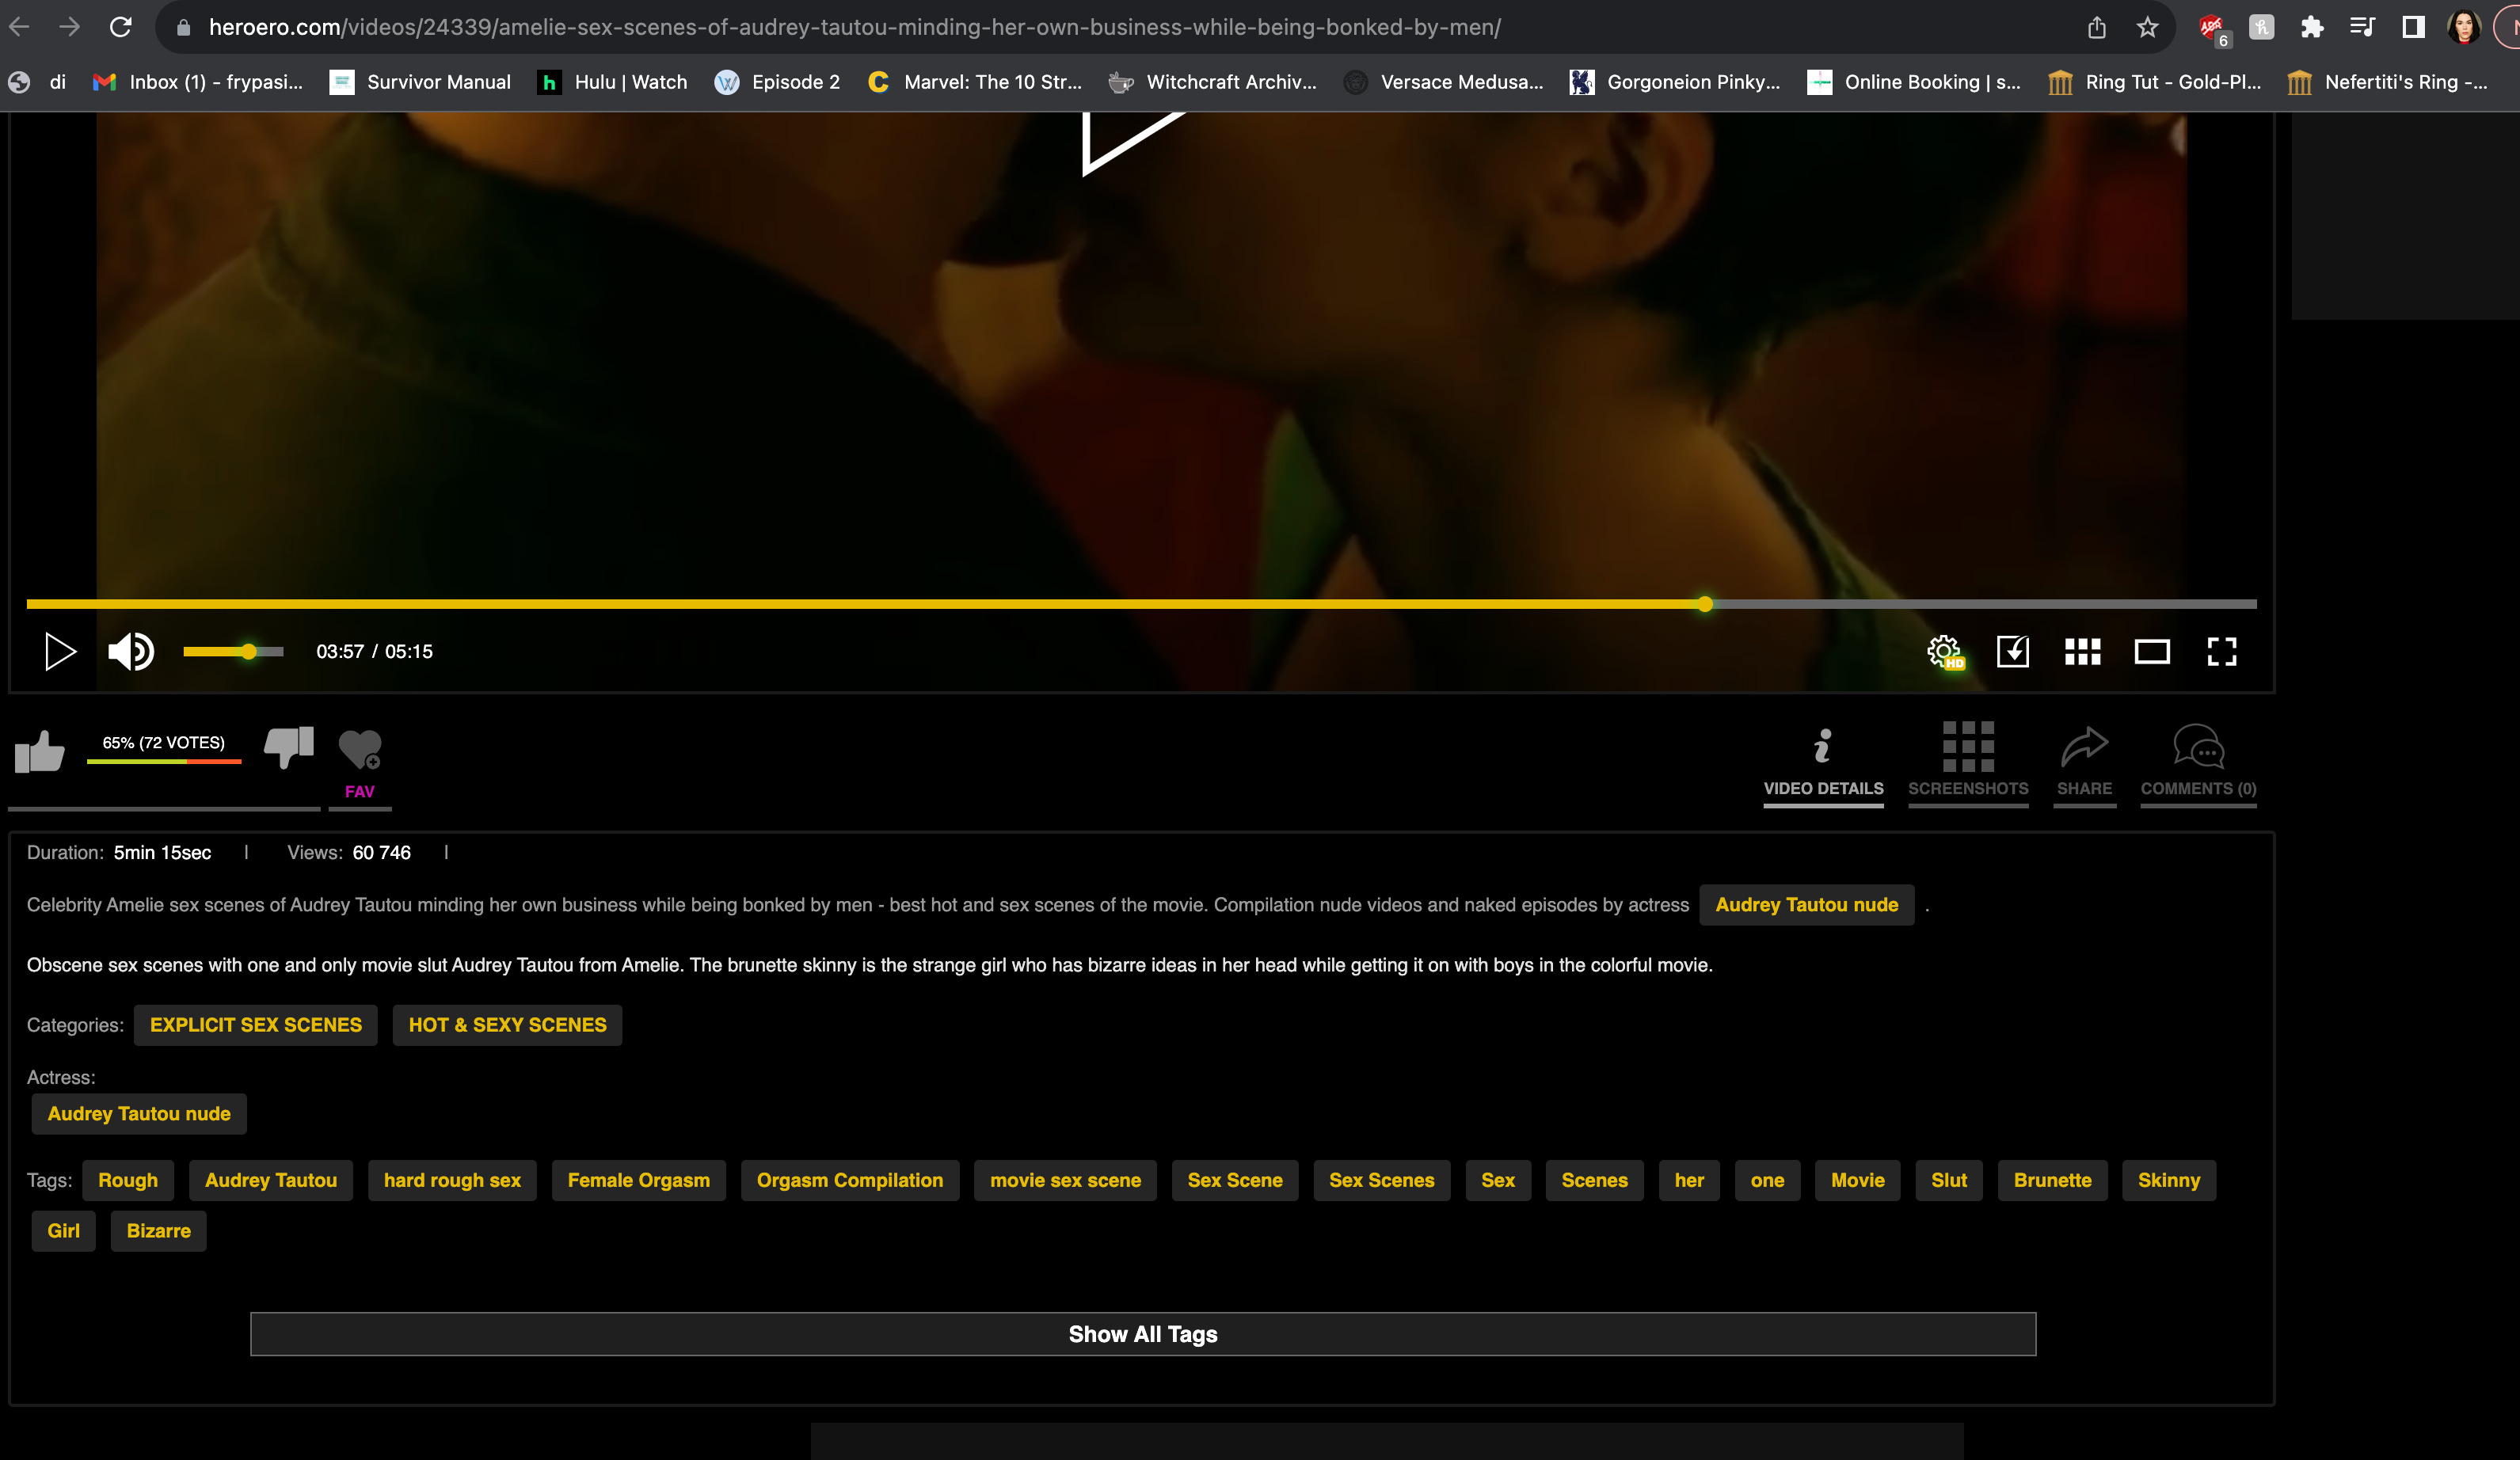Screen dimensions: 2520x1460
Task: Open the Gorgoneion Pinky... bookmark
Action: coord(1675,82)
